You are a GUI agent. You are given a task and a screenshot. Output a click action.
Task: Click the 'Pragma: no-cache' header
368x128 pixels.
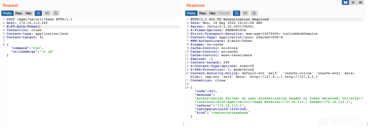click(x=207, y=45)
